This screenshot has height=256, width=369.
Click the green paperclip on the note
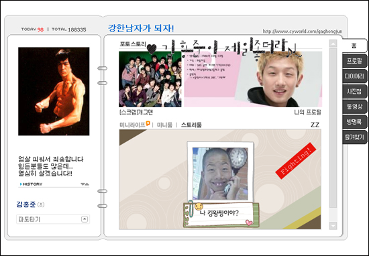(x=191, y=208)
